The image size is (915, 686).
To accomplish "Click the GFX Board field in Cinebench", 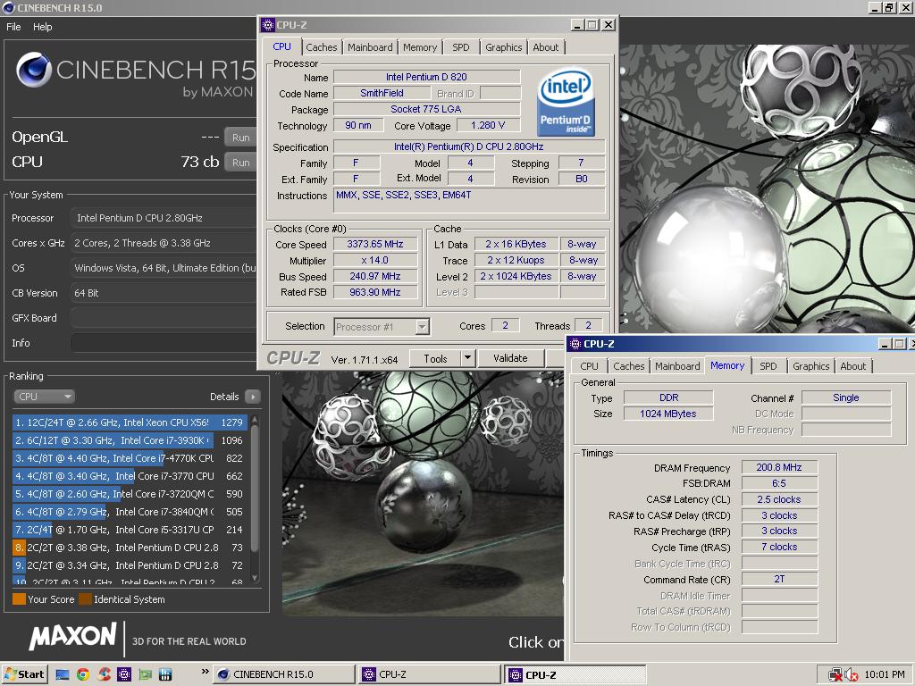I will coord(164,318).
